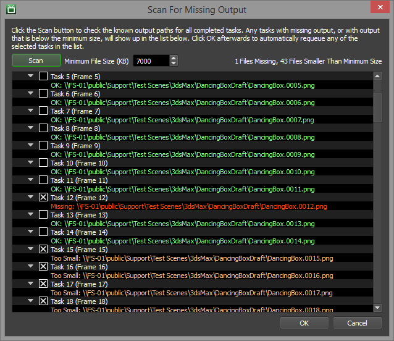Image resolution: width=394 pixels, height=341 pixels.
Task: Click the Cancel button
Action: click(357, 323)
